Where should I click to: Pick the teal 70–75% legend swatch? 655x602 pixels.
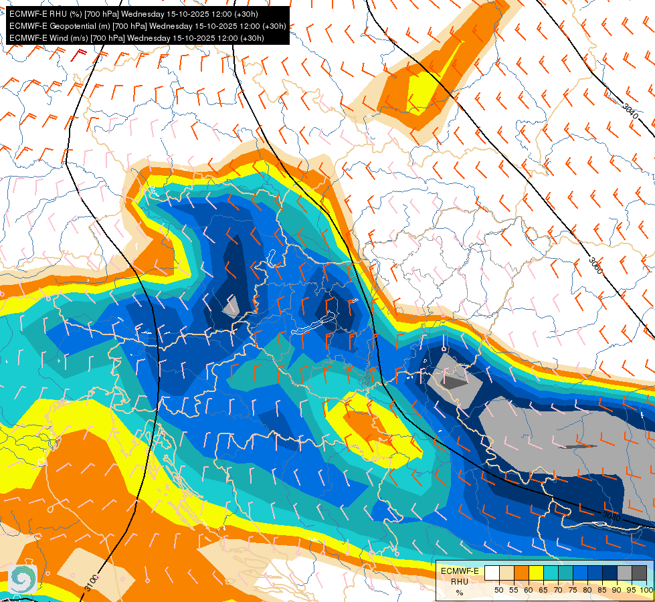pyautogui.click(x=565, y=573)
